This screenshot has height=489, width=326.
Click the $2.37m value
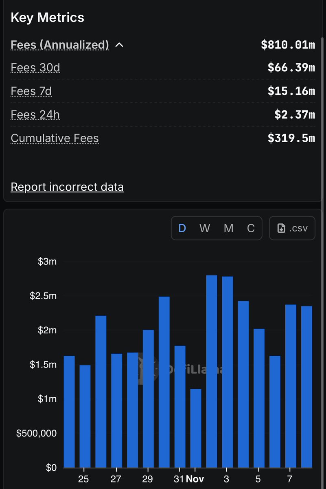point(295,115)
